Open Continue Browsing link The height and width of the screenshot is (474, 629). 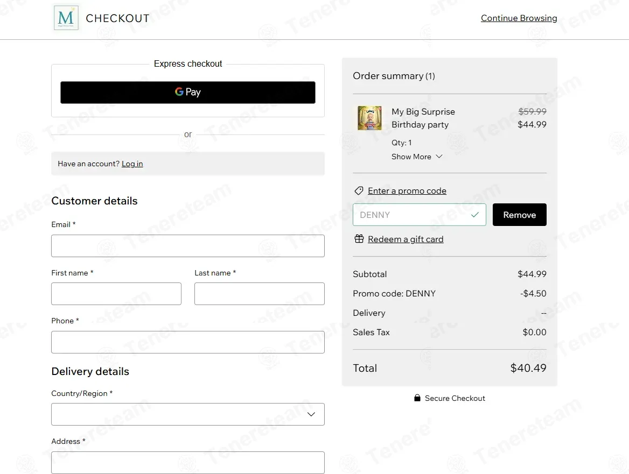(519, 18)
